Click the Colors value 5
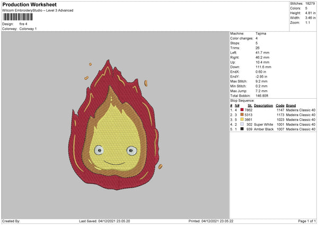The width and height of the screenshot is (318, 225). click(306, 8)
